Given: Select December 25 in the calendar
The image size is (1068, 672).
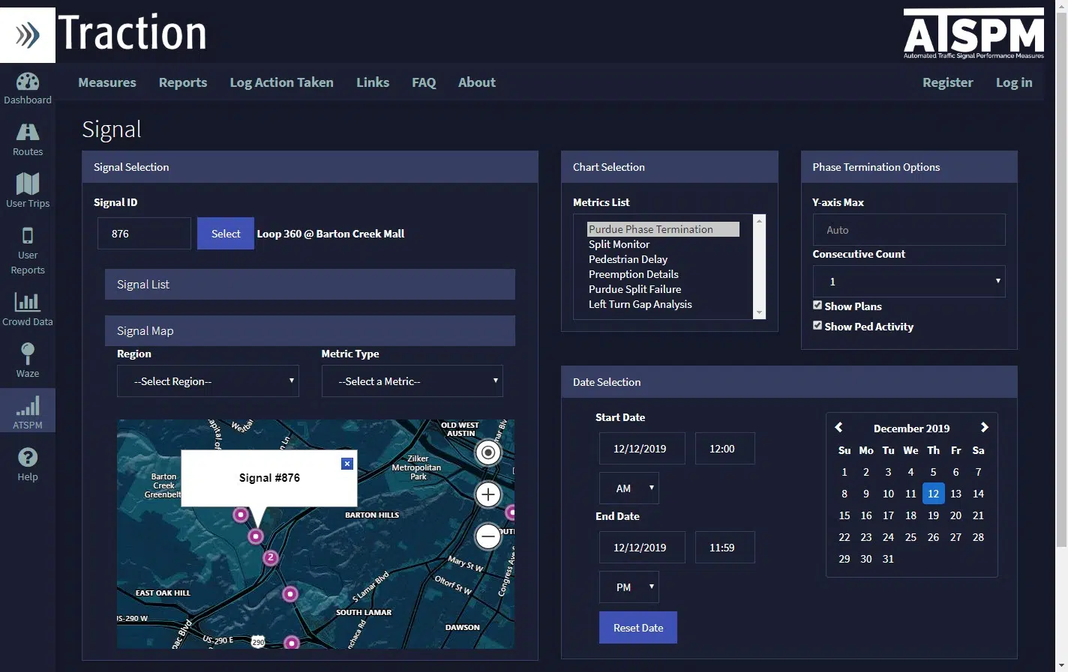Looking at the screenshot, I should [x=910, y=537].
